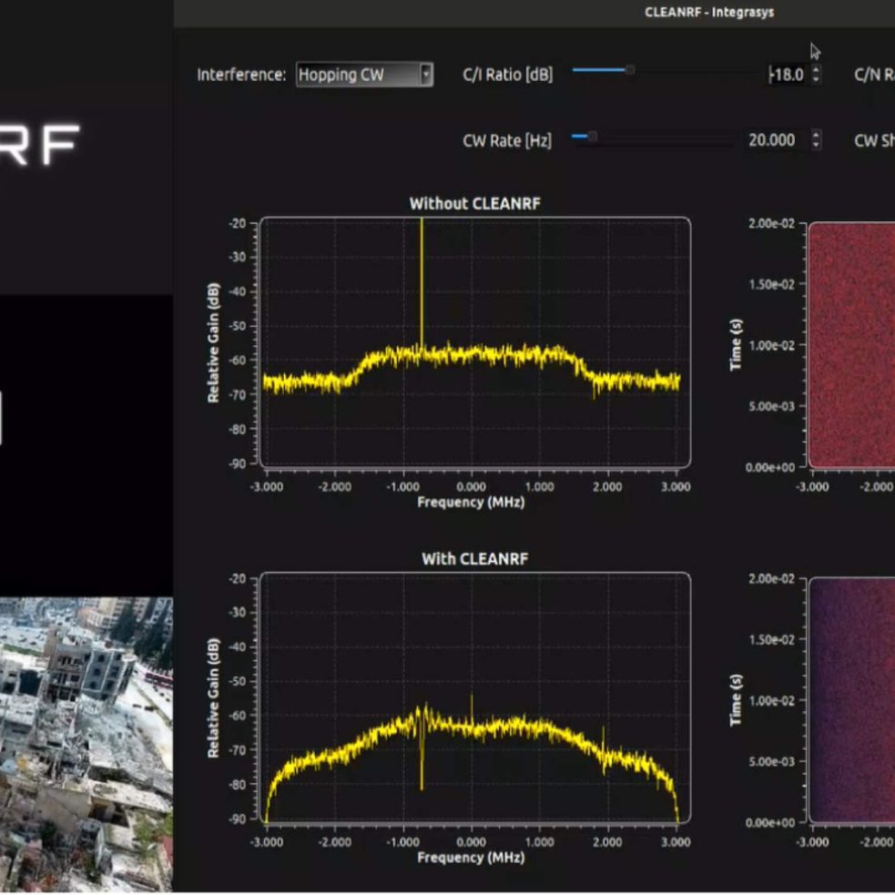Viewport: 895px width, 895px height.
Task: Click the C/I Ratio value field
Action: (788, 75)
